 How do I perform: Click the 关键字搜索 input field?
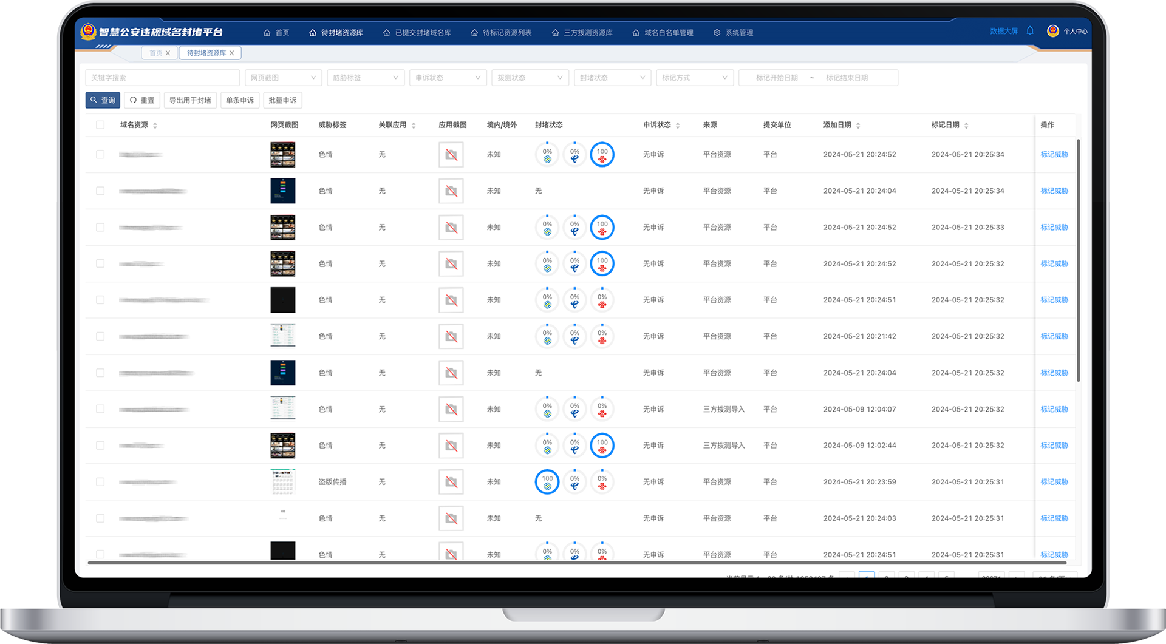162,78
